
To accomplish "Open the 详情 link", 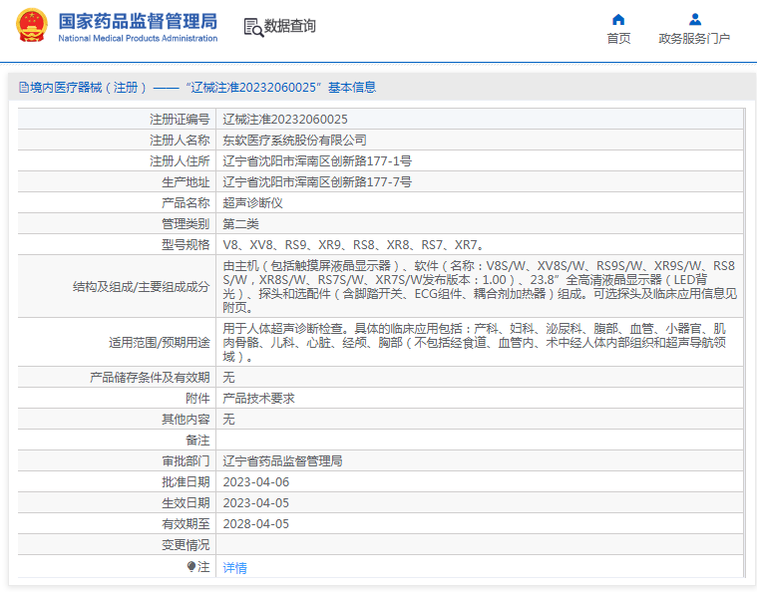I will pyautogui.click(x=234, y=568).
